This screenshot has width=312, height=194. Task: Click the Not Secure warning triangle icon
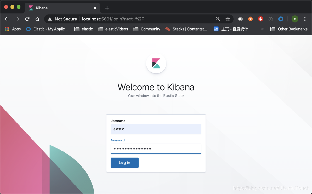[x=50, y=19]
